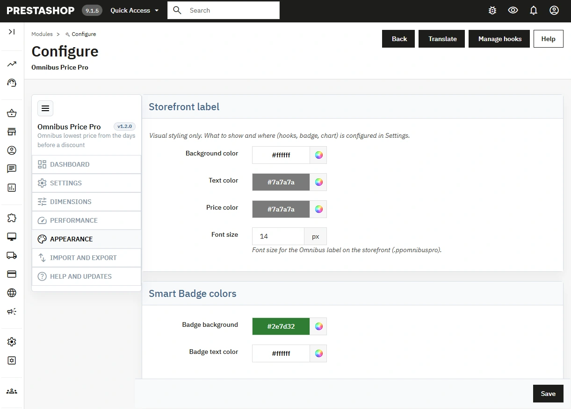Screen dimensions: 571x409
Task: Open the Catalog store icon
Action: pos(12,132)
